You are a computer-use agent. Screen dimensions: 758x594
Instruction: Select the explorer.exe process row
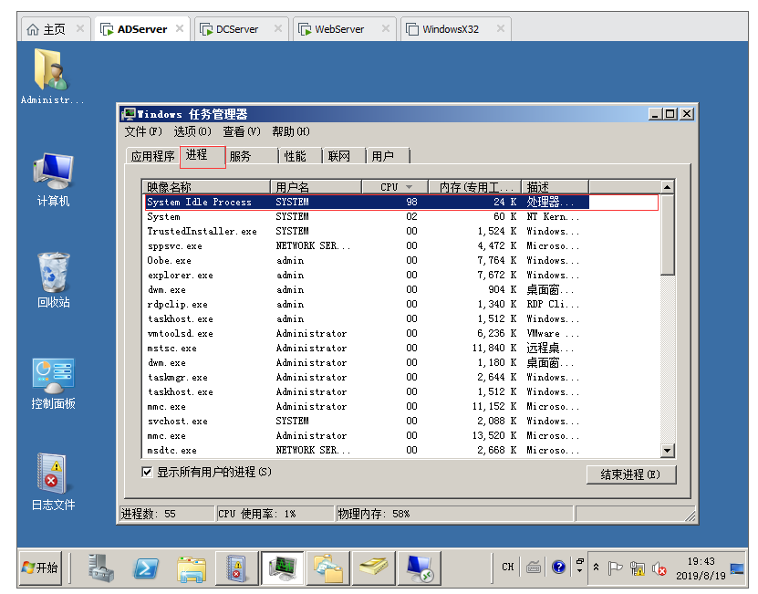180,275
